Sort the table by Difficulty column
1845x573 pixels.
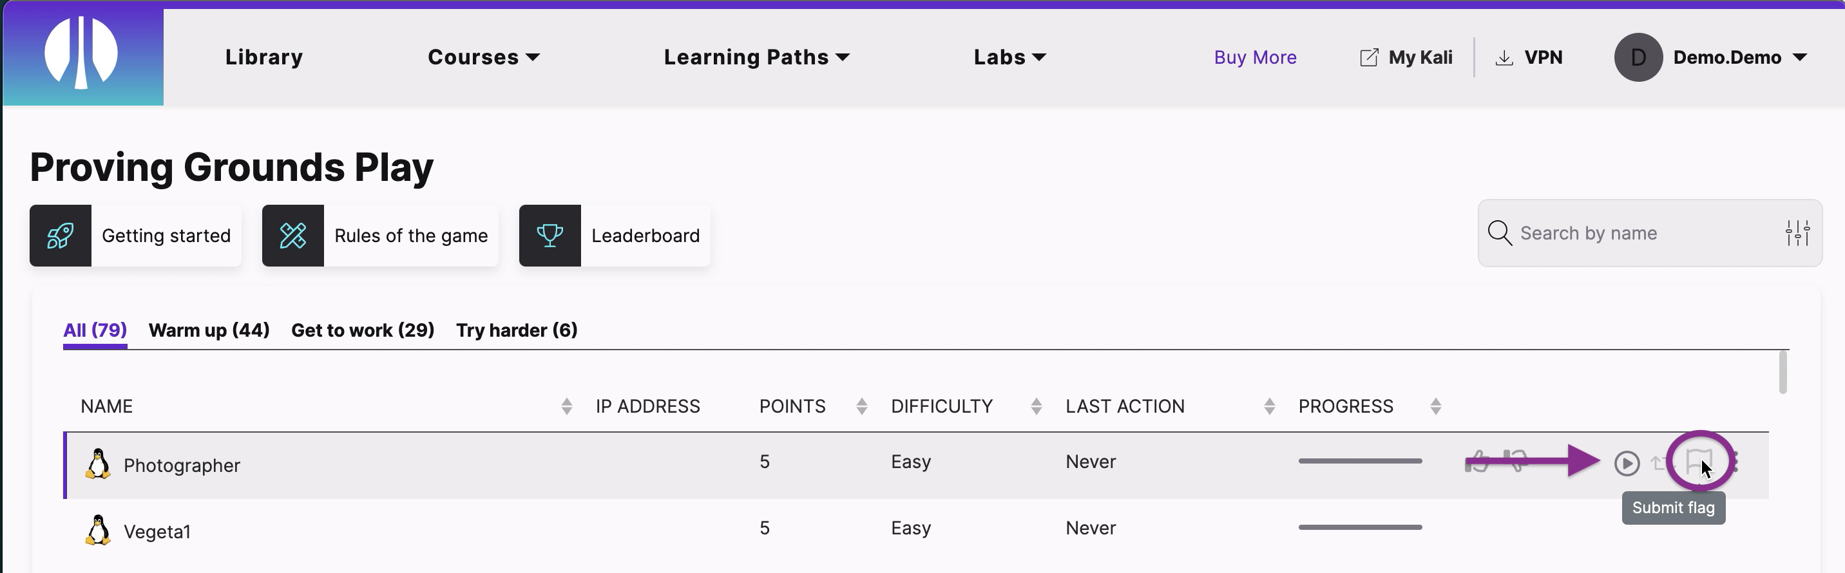(x=1036, y=406)
